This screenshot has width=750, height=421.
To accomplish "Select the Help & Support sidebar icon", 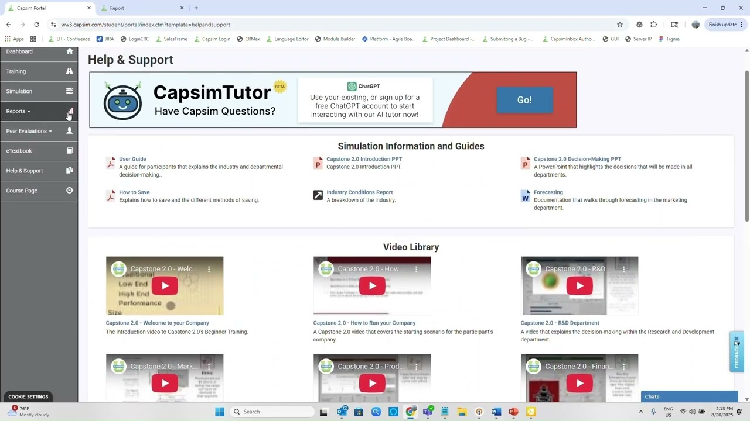I will coord(70,171).
